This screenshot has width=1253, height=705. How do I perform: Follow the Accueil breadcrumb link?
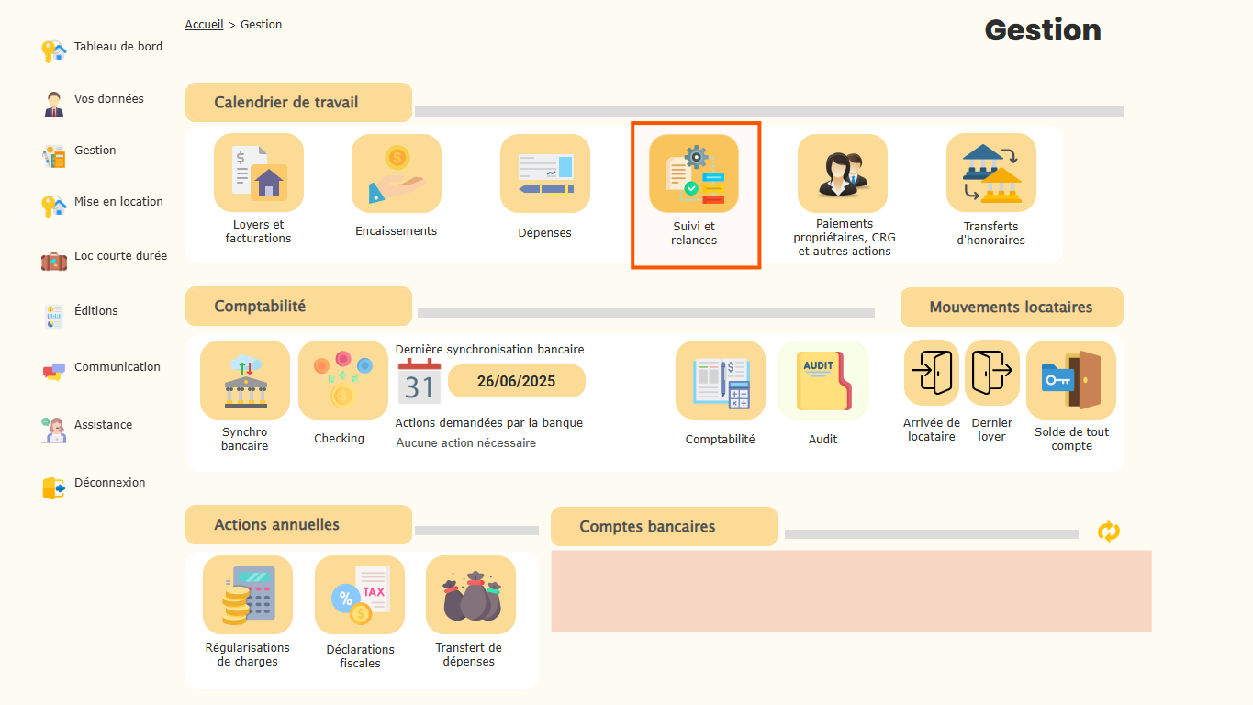tap(204, 25)
